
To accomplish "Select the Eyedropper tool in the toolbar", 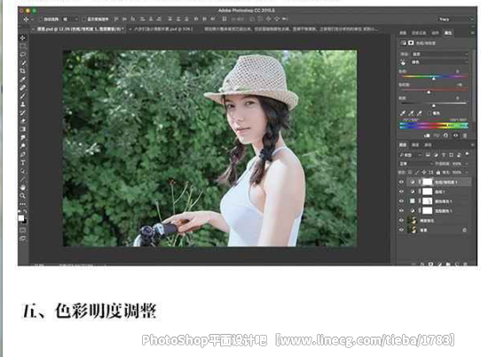I will 22,79.
